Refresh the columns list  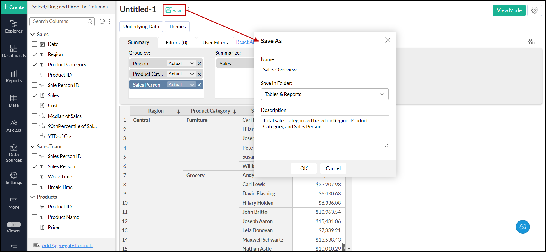[102, 21]
